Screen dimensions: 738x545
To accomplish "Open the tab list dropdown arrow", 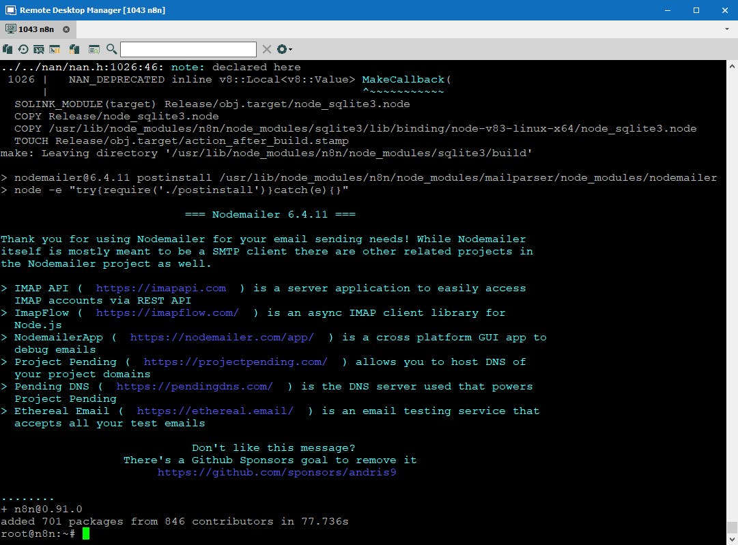I will (x=727, y=29).
